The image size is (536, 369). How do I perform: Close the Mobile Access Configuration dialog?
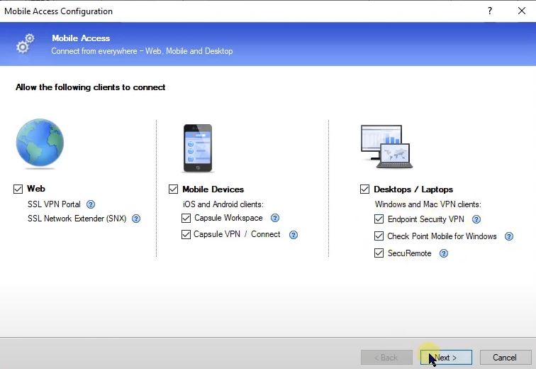(x=522, y=11)
